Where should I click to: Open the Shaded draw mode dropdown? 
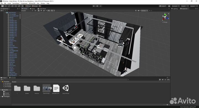(27, 11)
